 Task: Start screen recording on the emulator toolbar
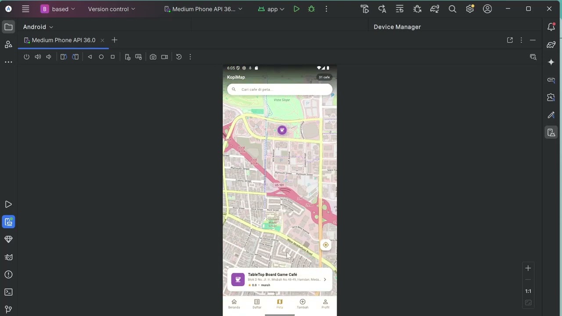click(x=165, y=57)
